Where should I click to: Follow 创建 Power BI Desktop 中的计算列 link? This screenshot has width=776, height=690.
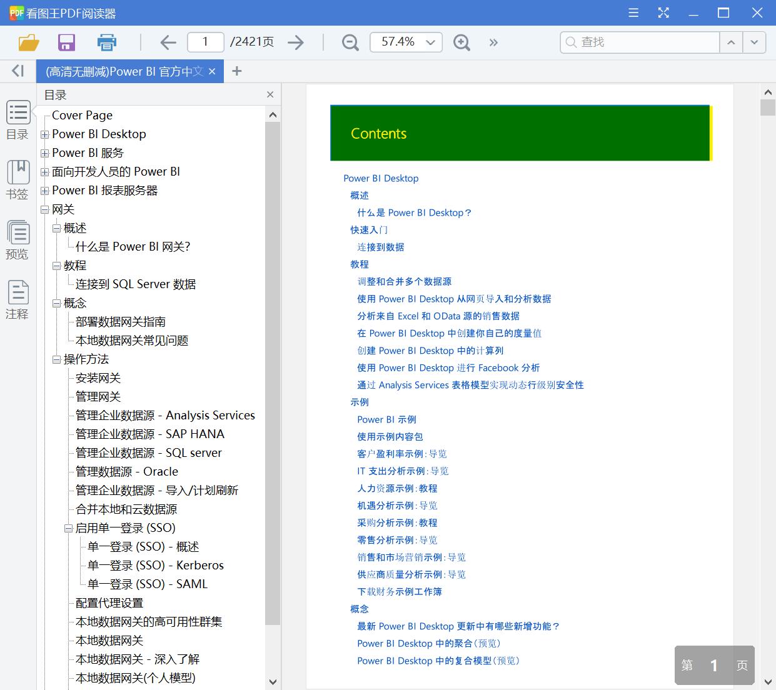[430, 351]
